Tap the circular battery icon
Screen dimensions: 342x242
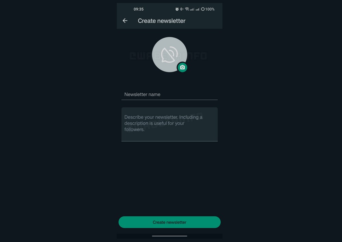203,9
